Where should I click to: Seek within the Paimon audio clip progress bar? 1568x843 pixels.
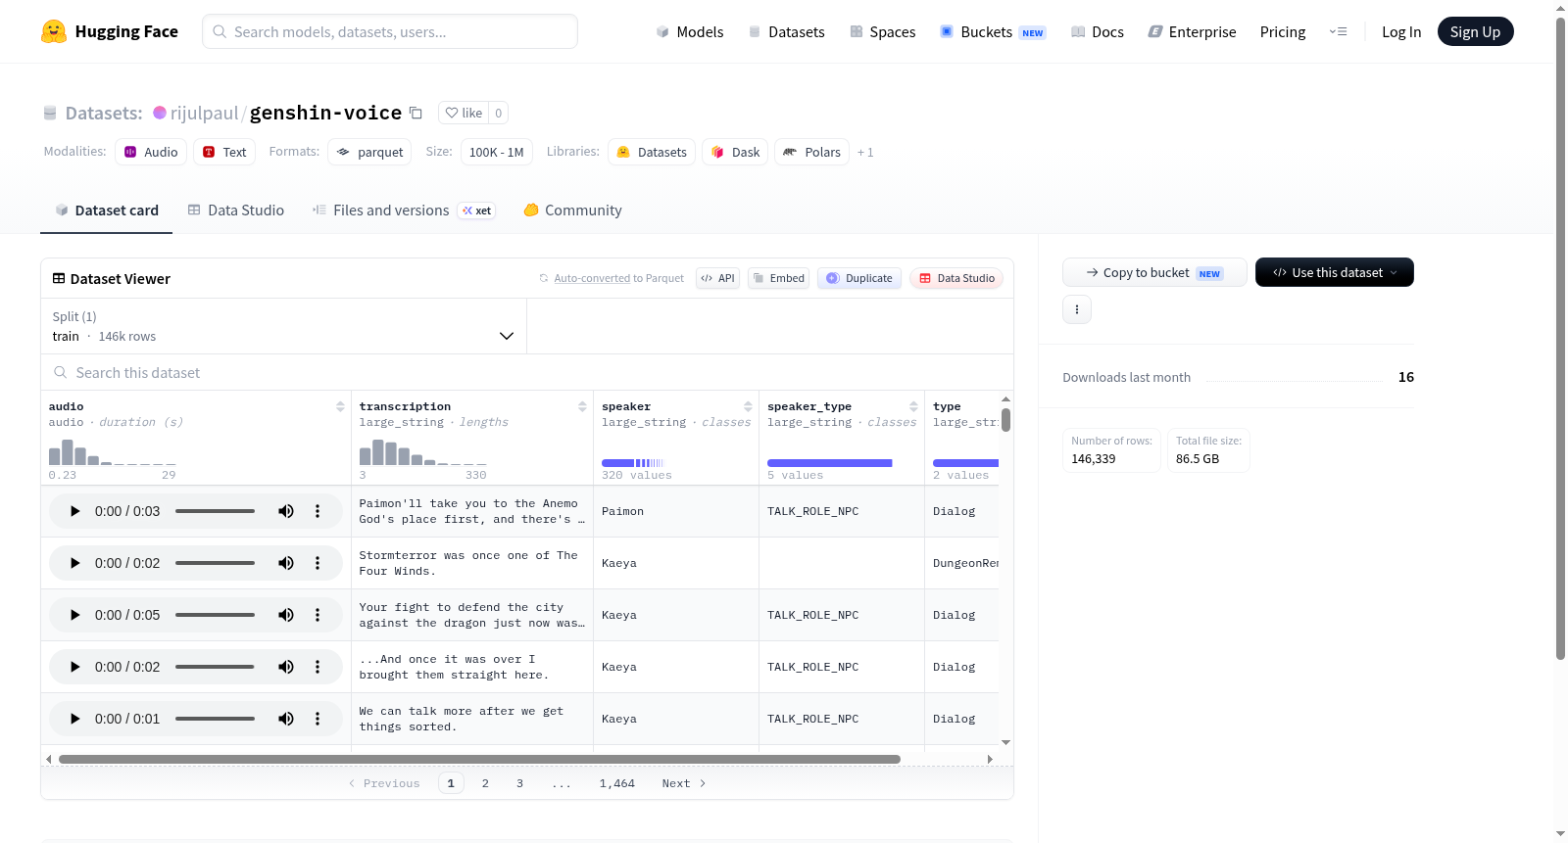coord(215,511)
